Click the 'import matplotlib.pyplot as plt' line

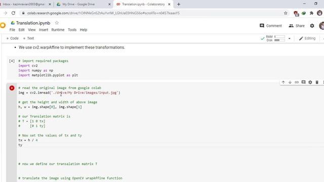[x=48, y=75]
